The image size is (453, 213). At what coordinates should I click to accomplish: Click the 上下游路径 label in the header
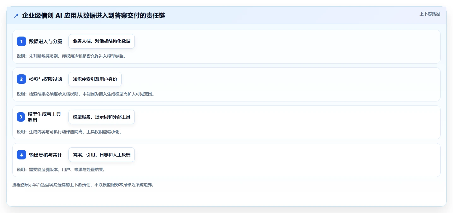(430, 14)
